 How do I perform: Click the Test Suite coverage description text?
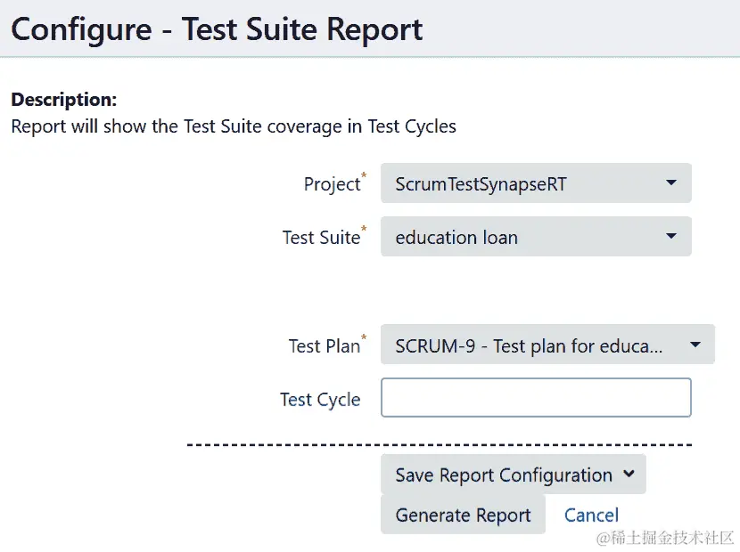click(x=234, y=126)
